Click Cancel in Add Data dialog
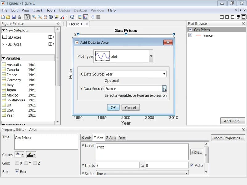 (x=130, y=107)
